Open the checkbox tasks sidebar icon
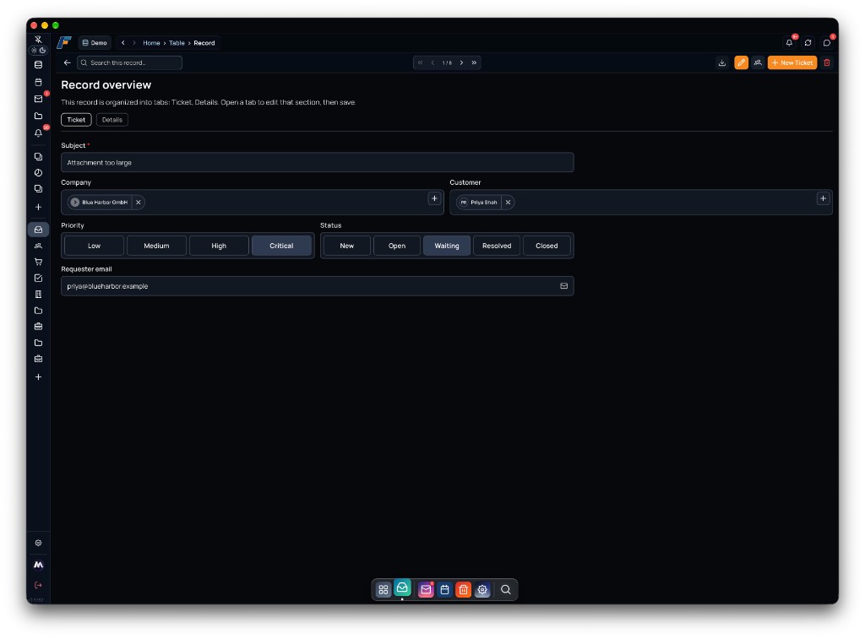The height and width of the screenshot is (639, 865). pyautogui.click(x=38, y=278)
